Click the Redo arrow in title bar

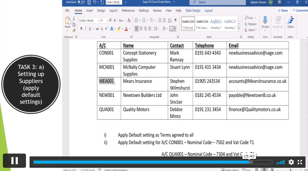tap(102, 2)
